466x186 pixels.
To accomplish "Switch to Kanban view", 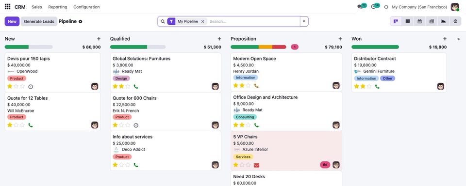I will pos(396,21).
